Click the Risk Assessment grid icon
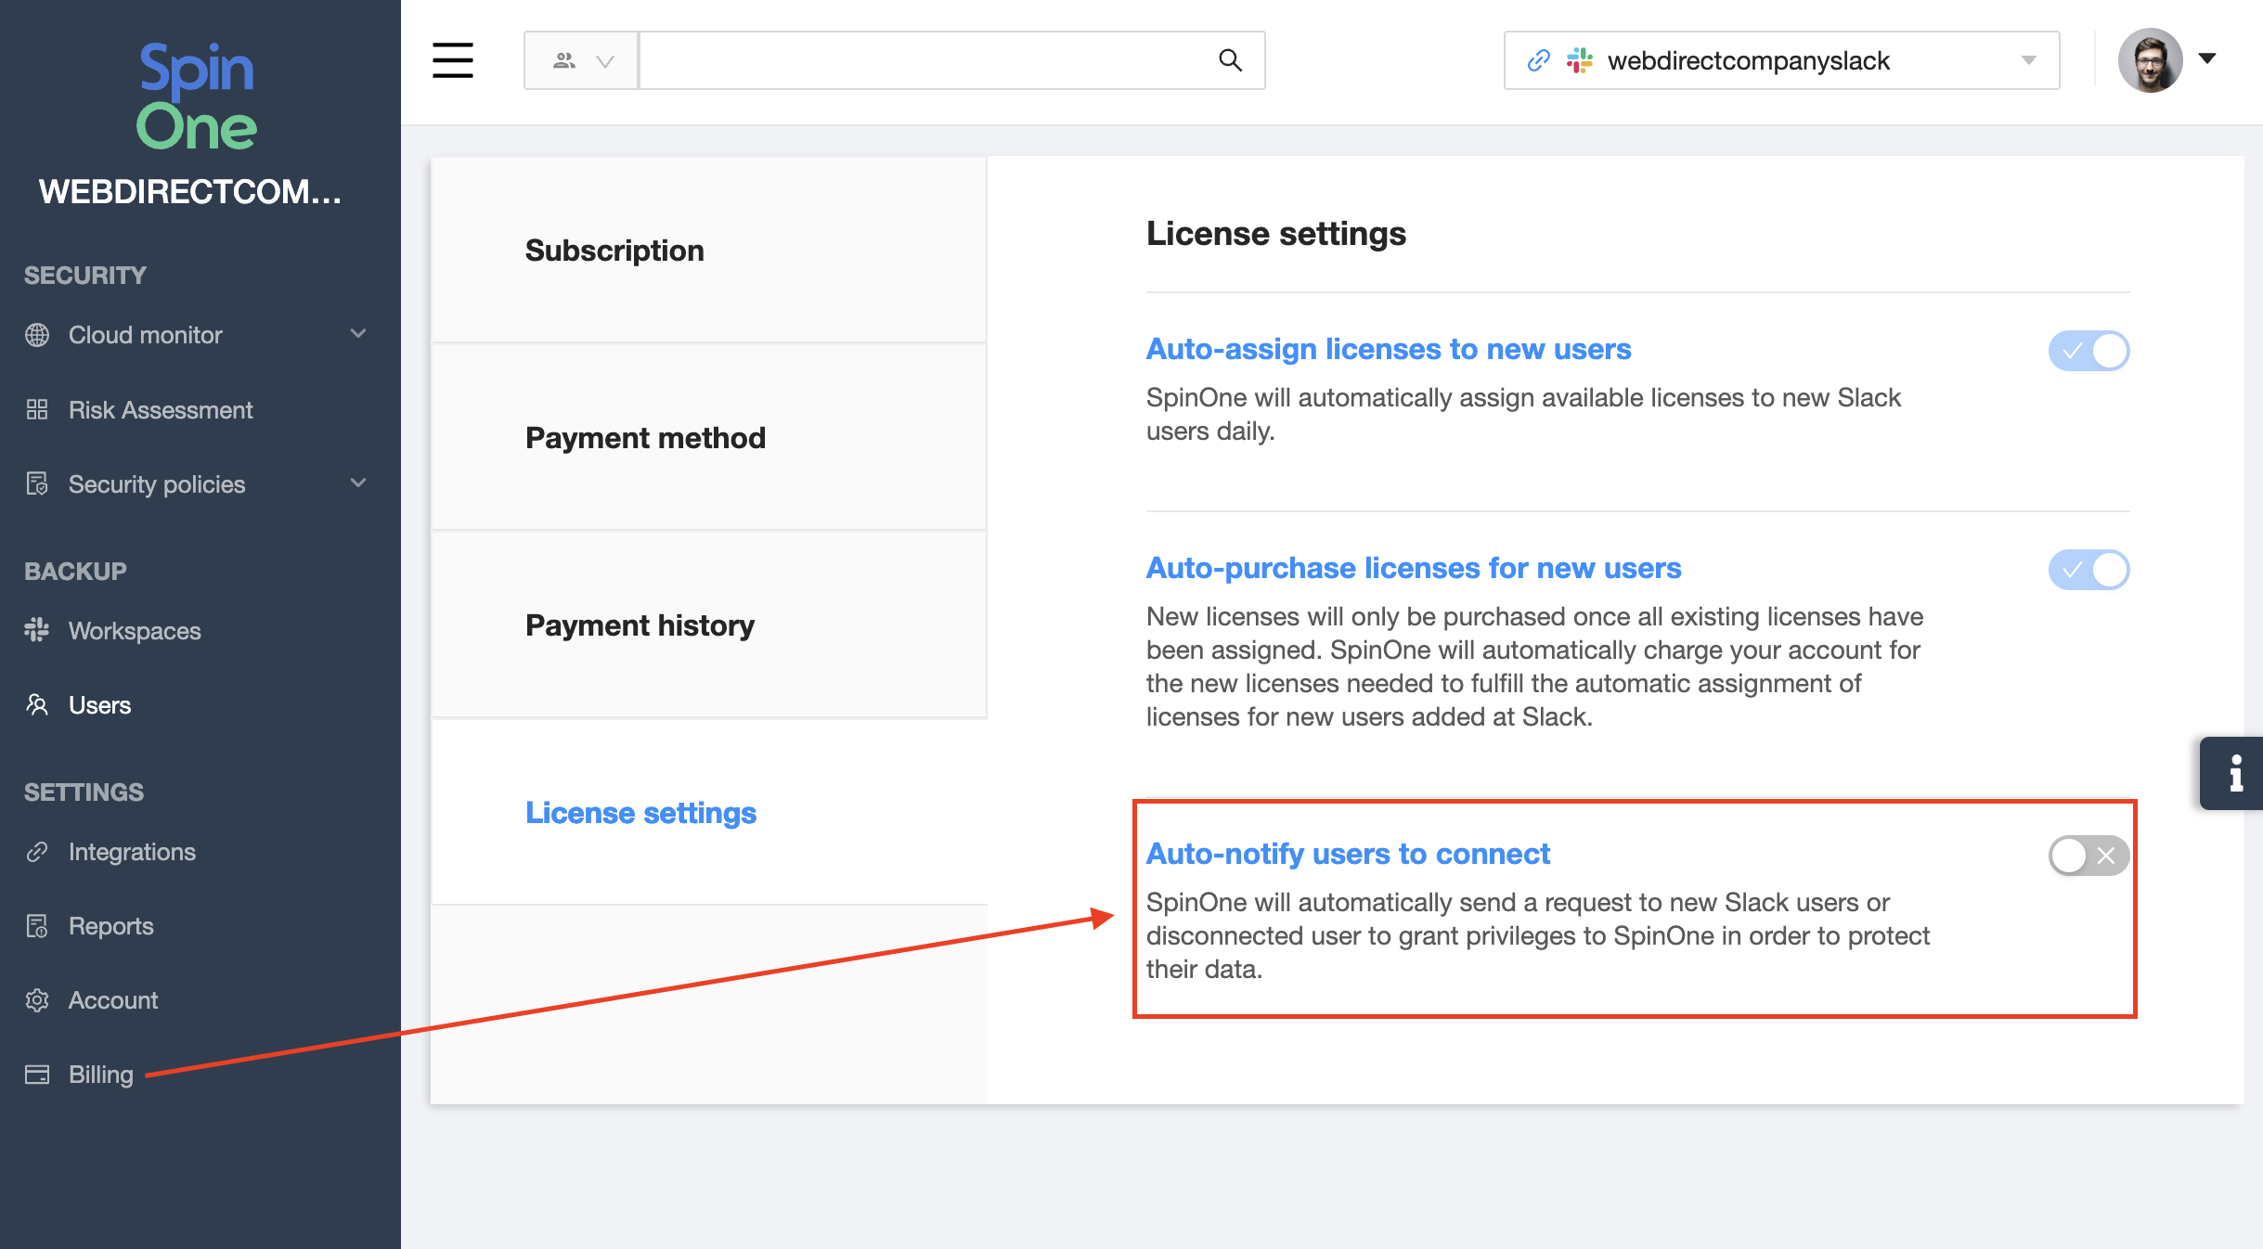This screenshot has width=2263, height=1249. pos(37,409)
